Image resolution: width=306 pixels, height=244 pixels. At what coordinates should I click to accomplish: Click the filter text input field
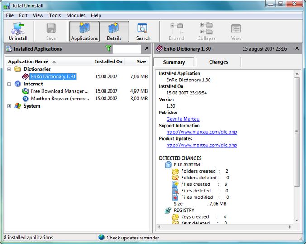127,49
